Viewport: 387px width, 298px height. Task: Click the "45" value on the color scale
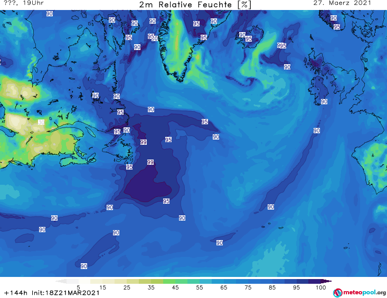175,287
